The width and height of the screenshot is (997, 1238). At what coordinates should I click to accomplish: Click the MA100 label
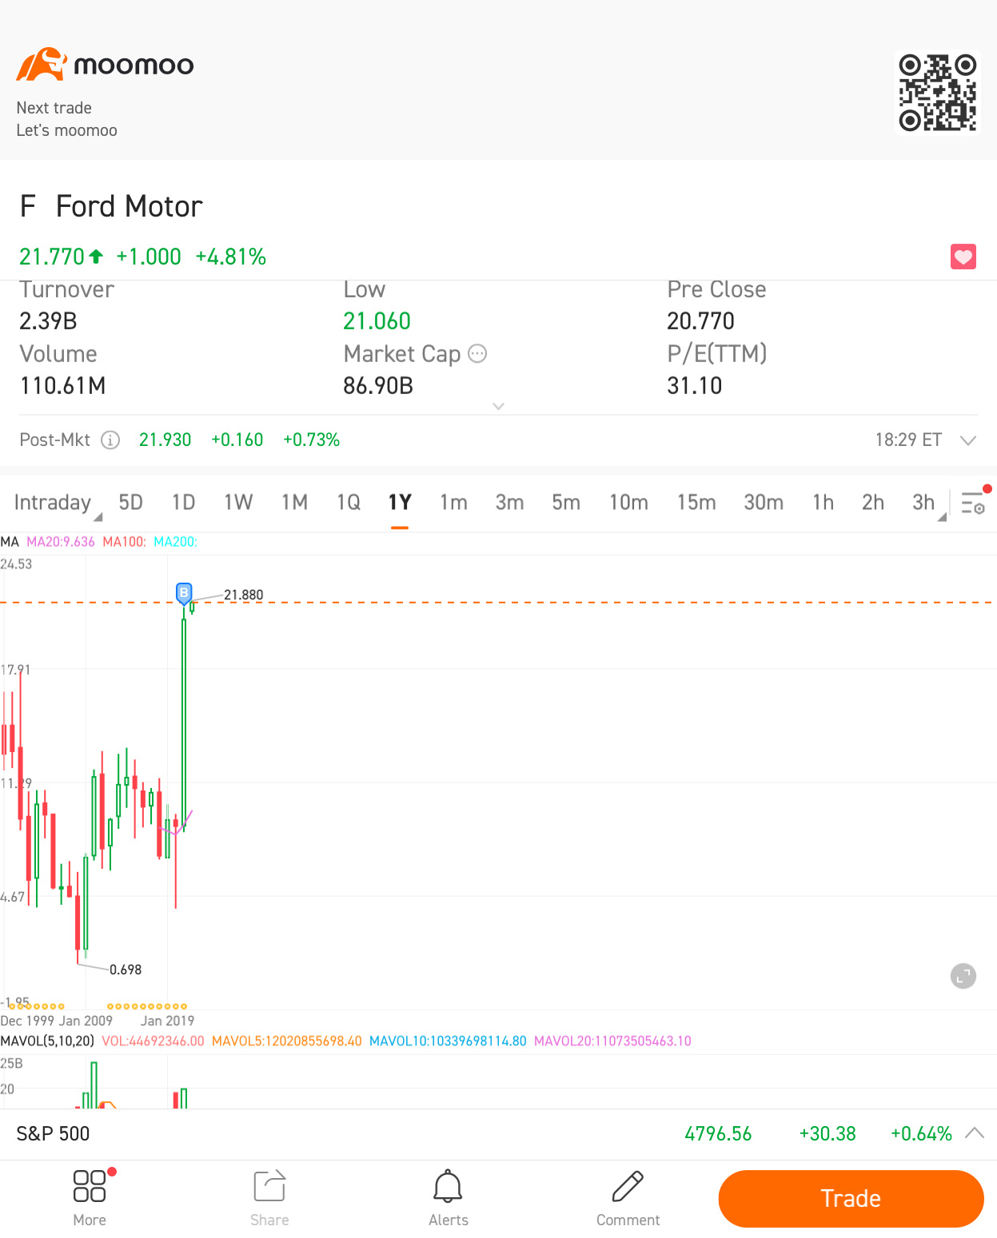pos(124,542)
